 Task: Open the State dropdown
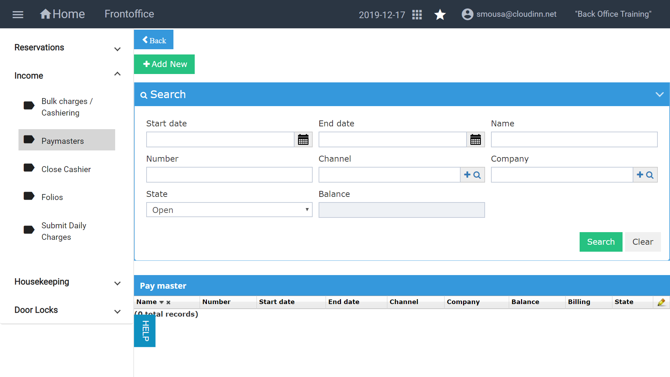pyautogui.click(x=229, y=210)
